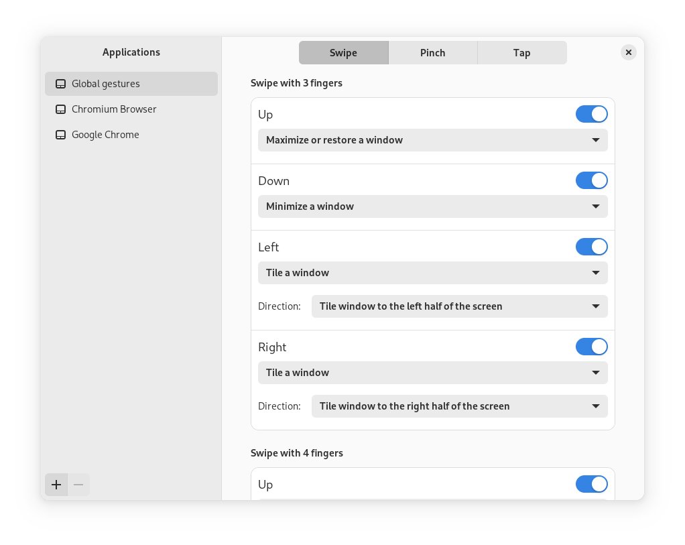
Task: Select Chromium Browser in the applications list
Action: [x=131, y=109]
